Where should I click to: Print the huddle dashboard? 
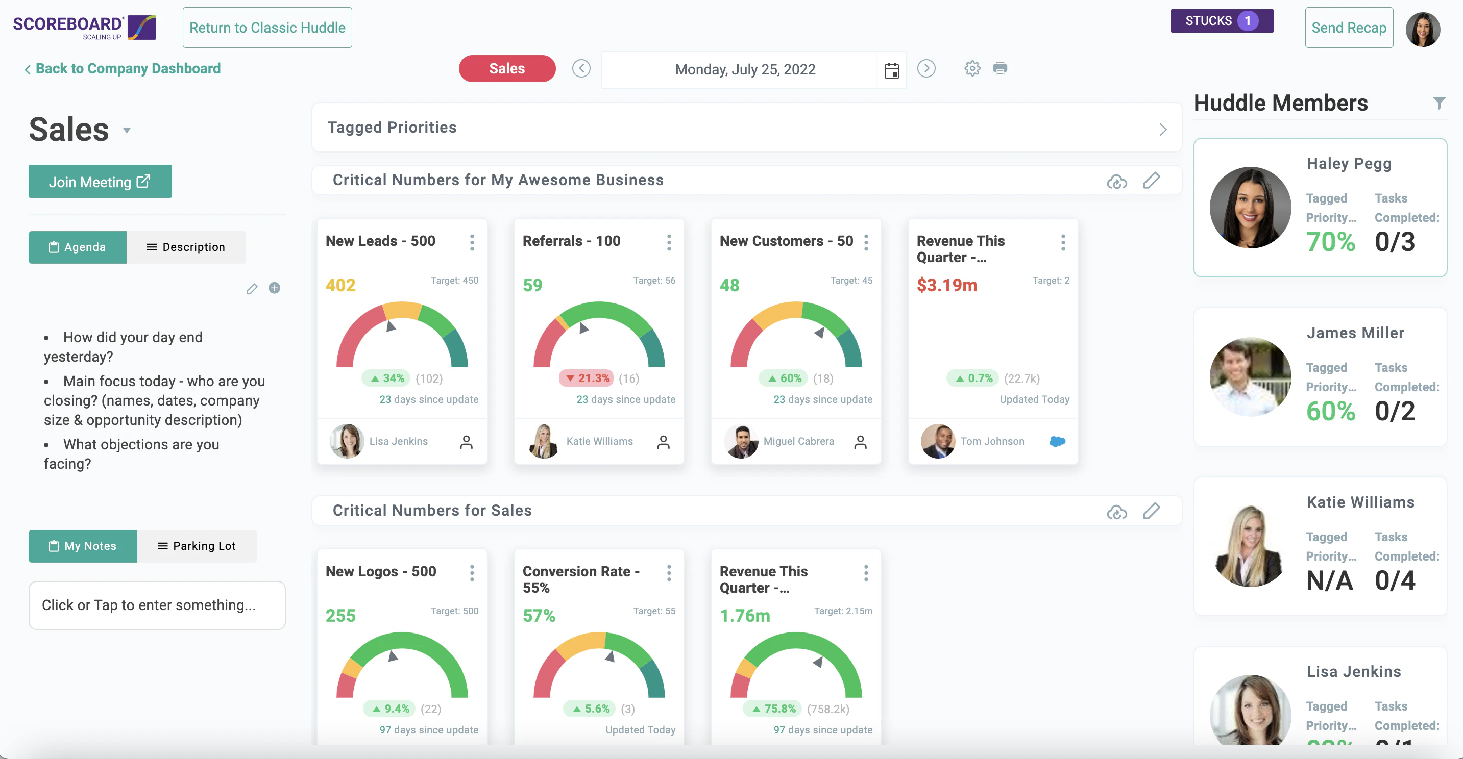(x=1000, y=68)
